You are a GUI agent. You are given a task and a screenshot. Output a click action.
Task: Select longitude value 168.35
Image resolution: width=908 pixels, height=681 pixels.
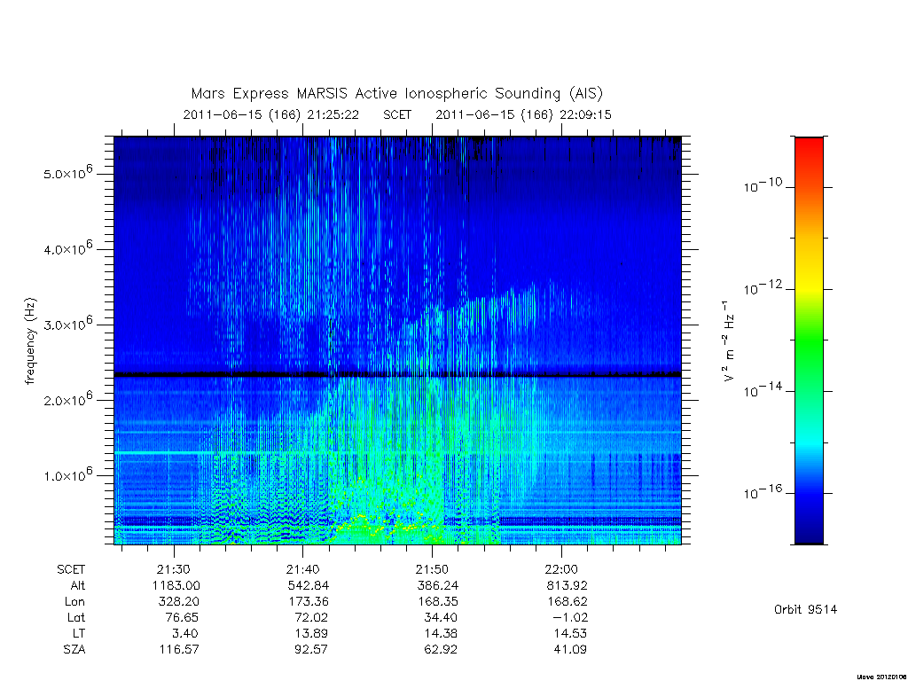438,602
